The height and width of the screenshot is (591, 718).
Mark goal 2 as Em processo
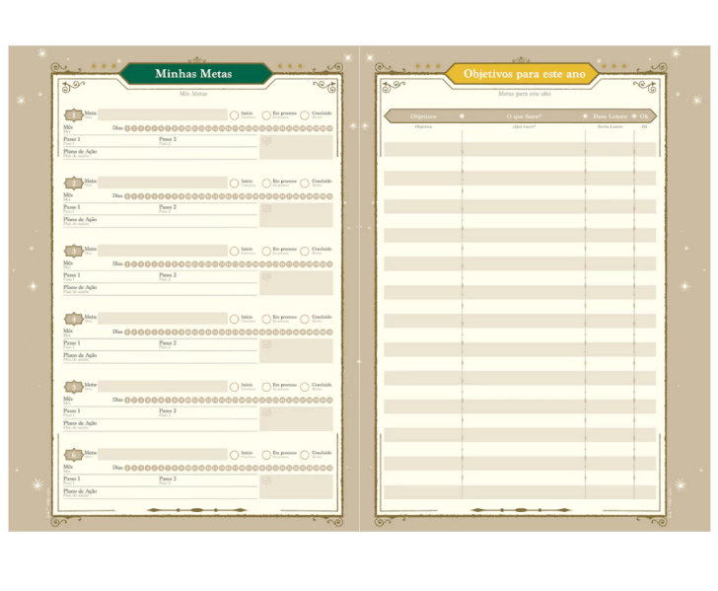266,183
